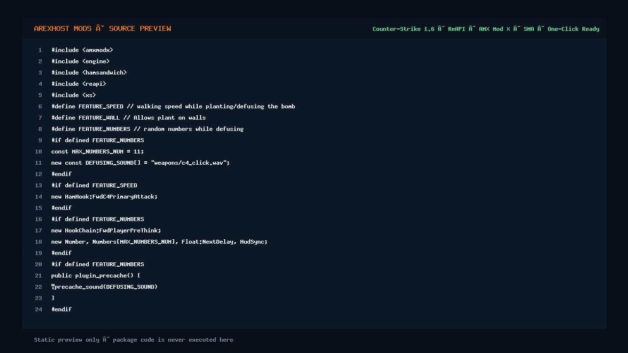Select the "new HamHook:FwdC4PrimaryAttack;" line

(105, 197)
